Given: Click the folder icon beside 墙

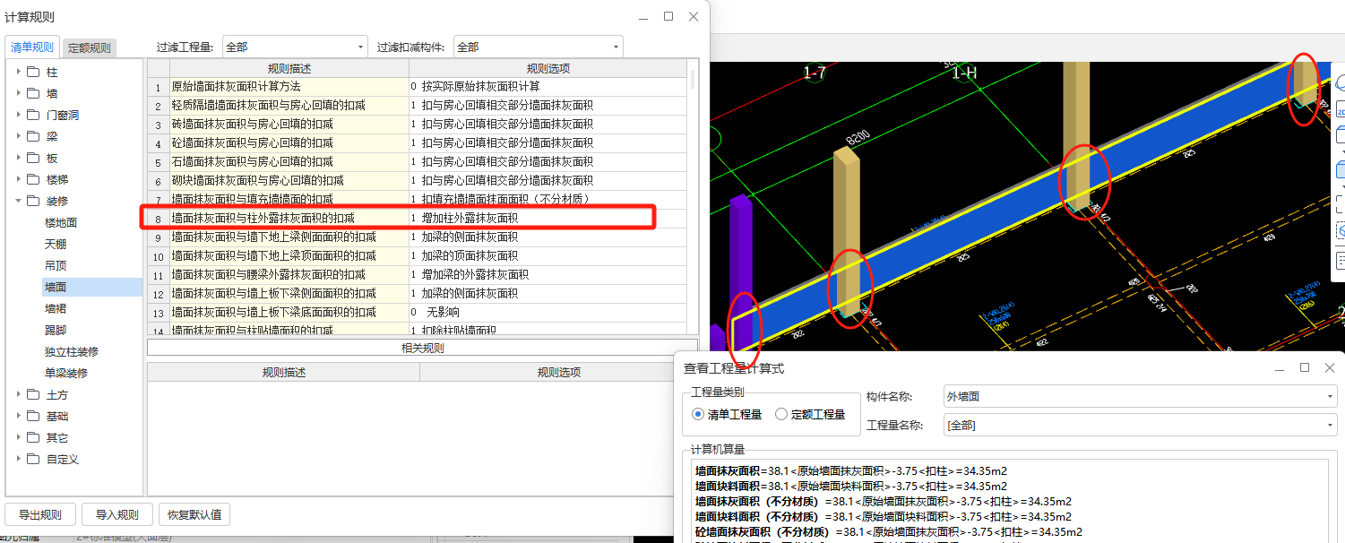Looking at the screenshot, I should (x=33, y=93).
